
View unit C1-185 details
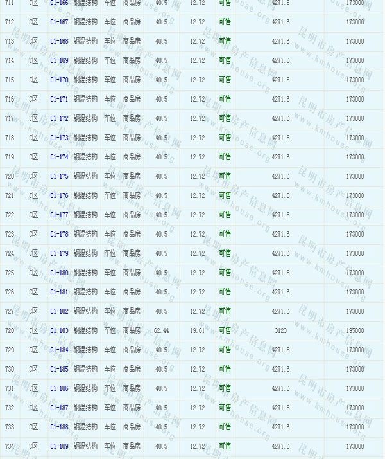pyautogui.click(x=59, y=369)
